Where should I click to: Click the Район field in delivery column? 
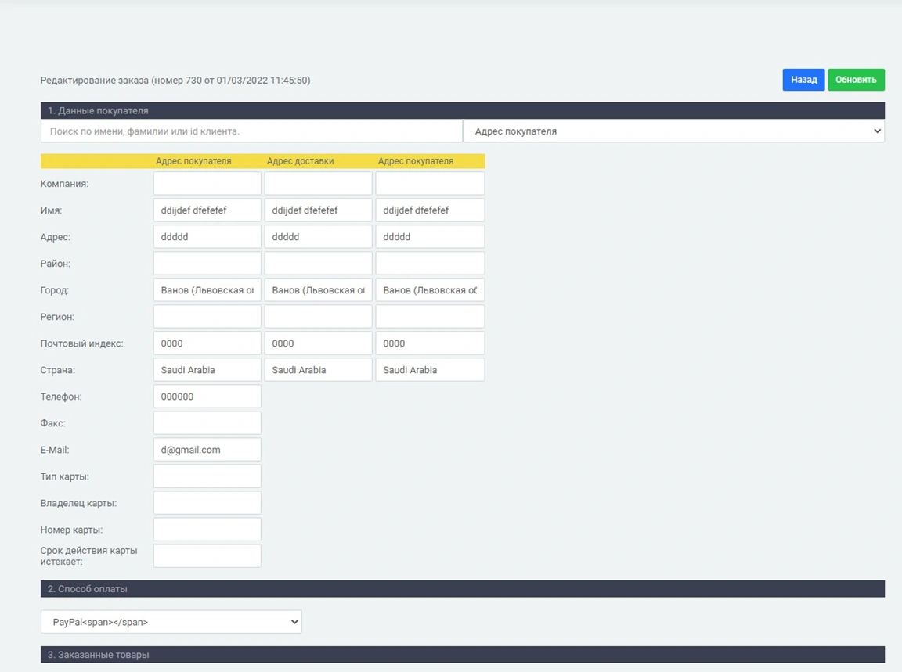[318, 264]
